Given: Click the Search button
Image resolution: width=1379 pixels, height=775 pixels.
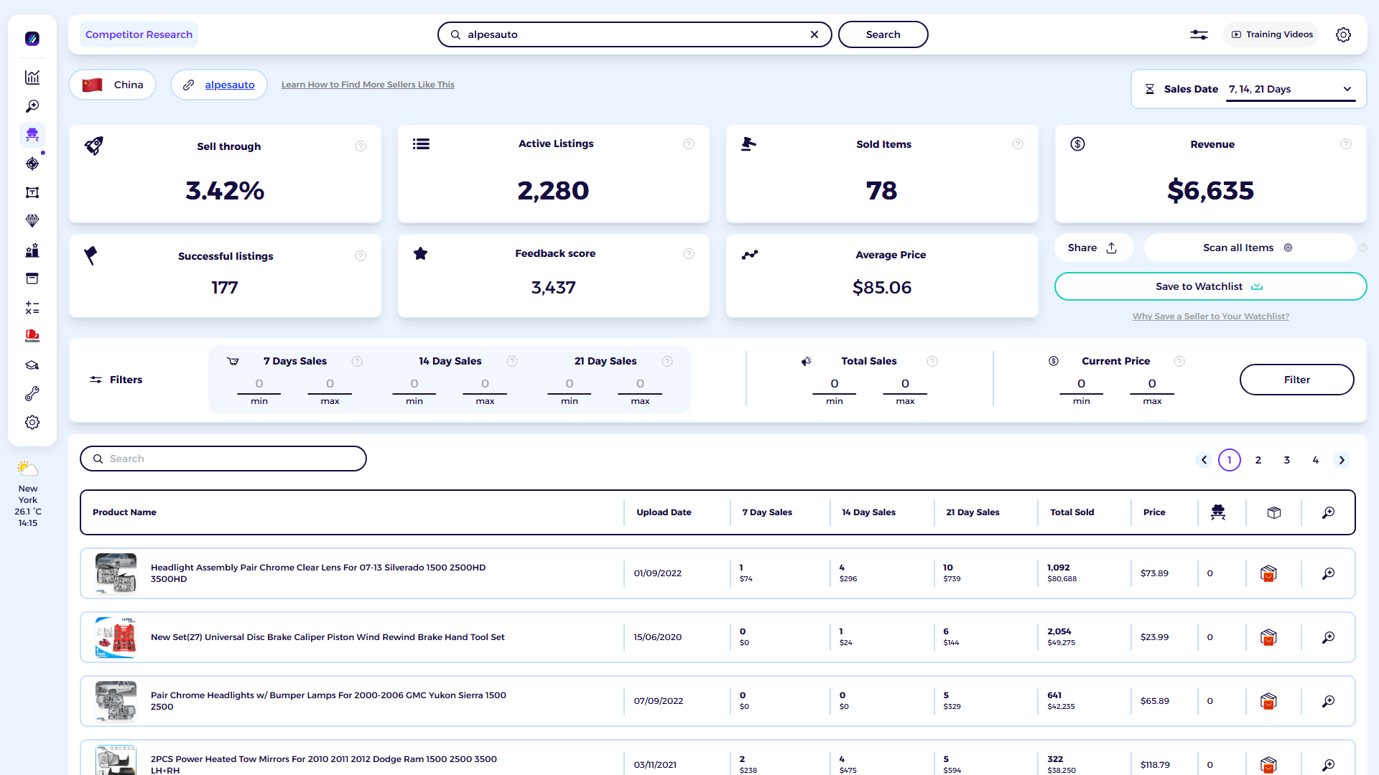Looking at the screenshot, I should click(x=883, y=34).
